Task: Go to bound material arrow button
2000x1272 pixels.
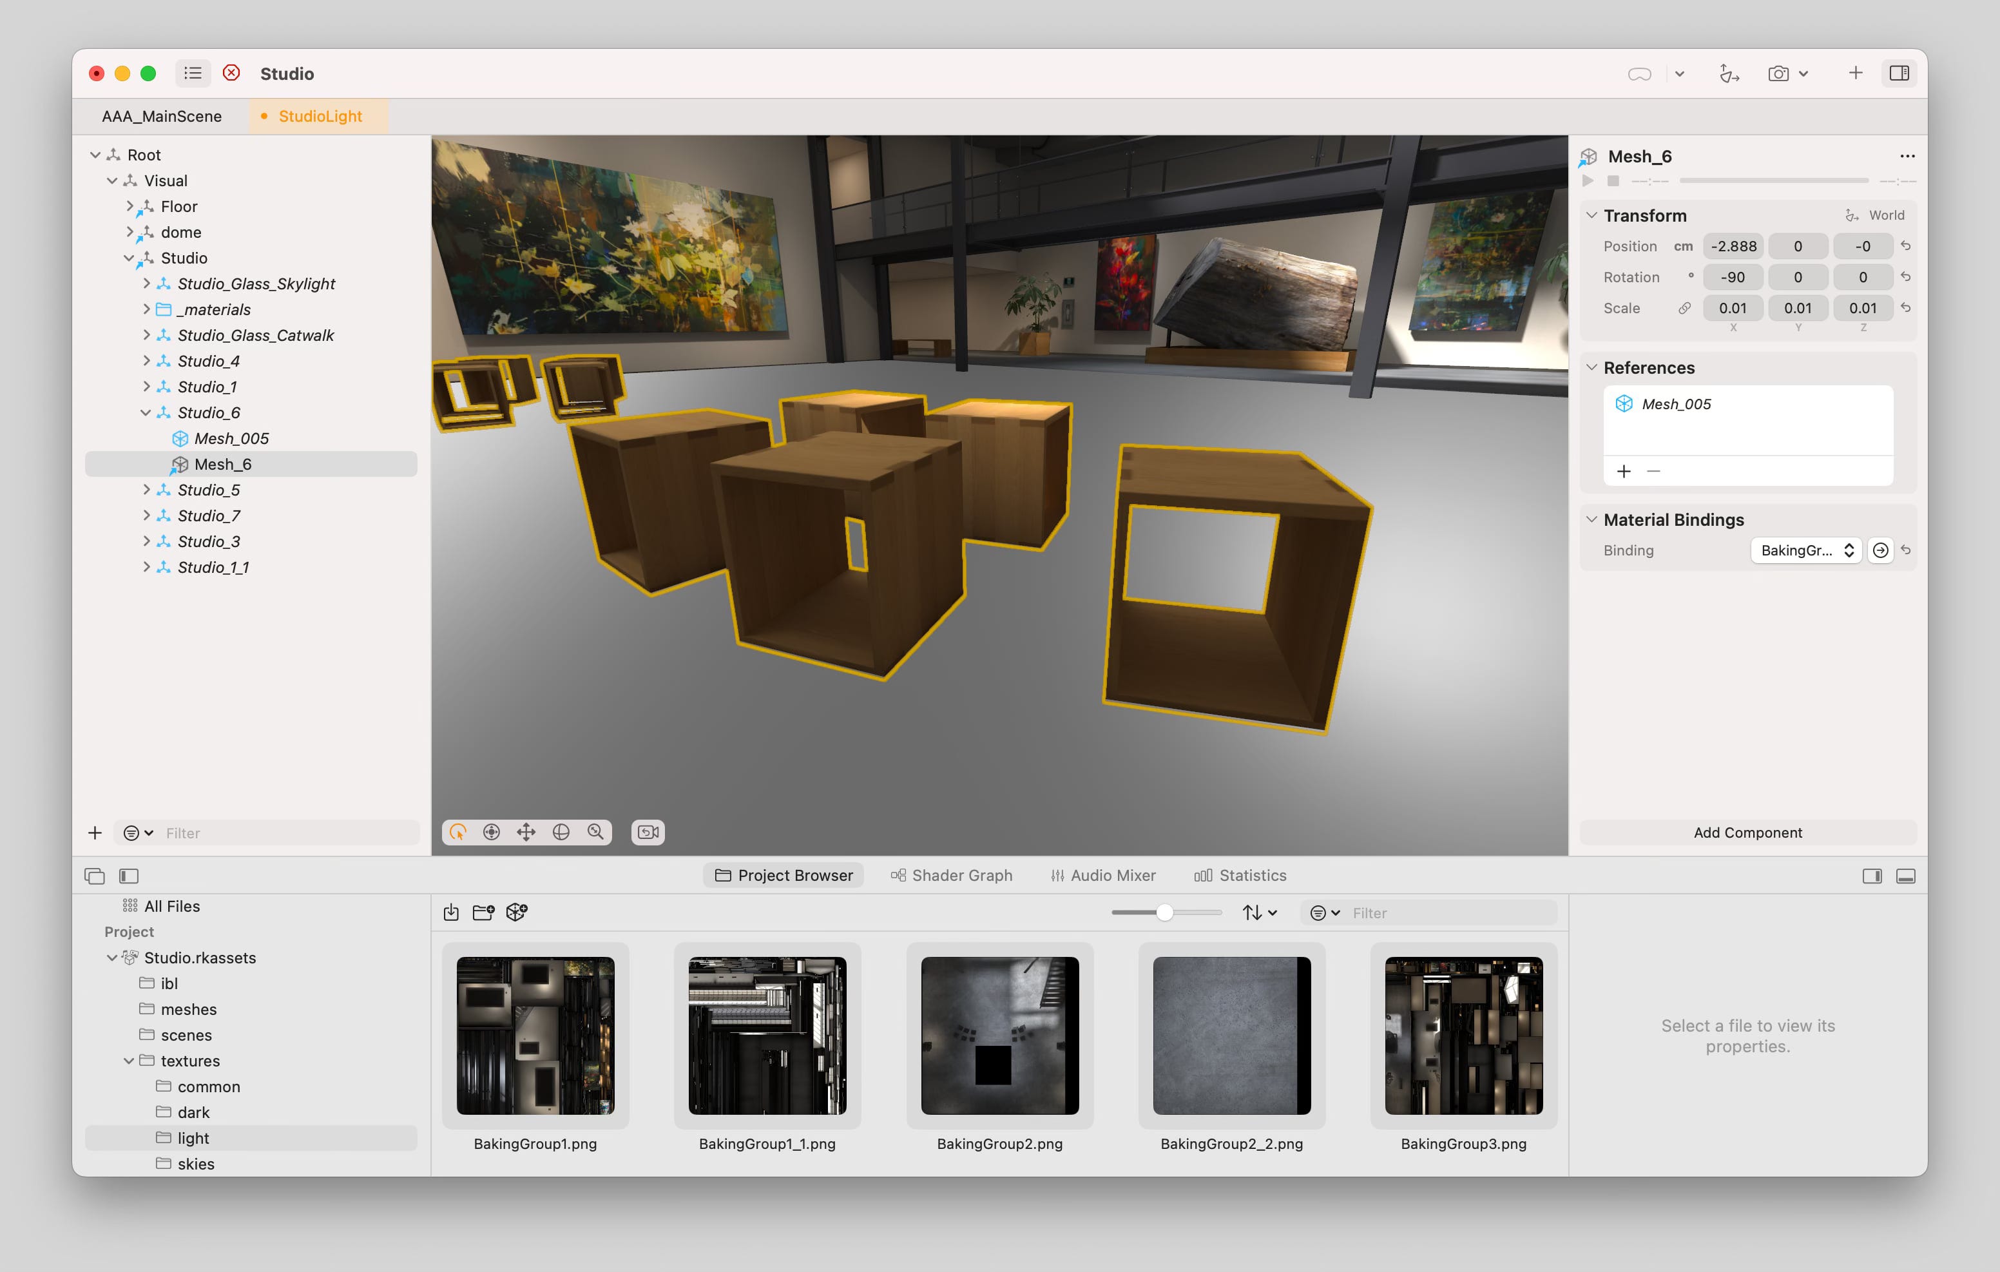Action: coord(1880,550)
